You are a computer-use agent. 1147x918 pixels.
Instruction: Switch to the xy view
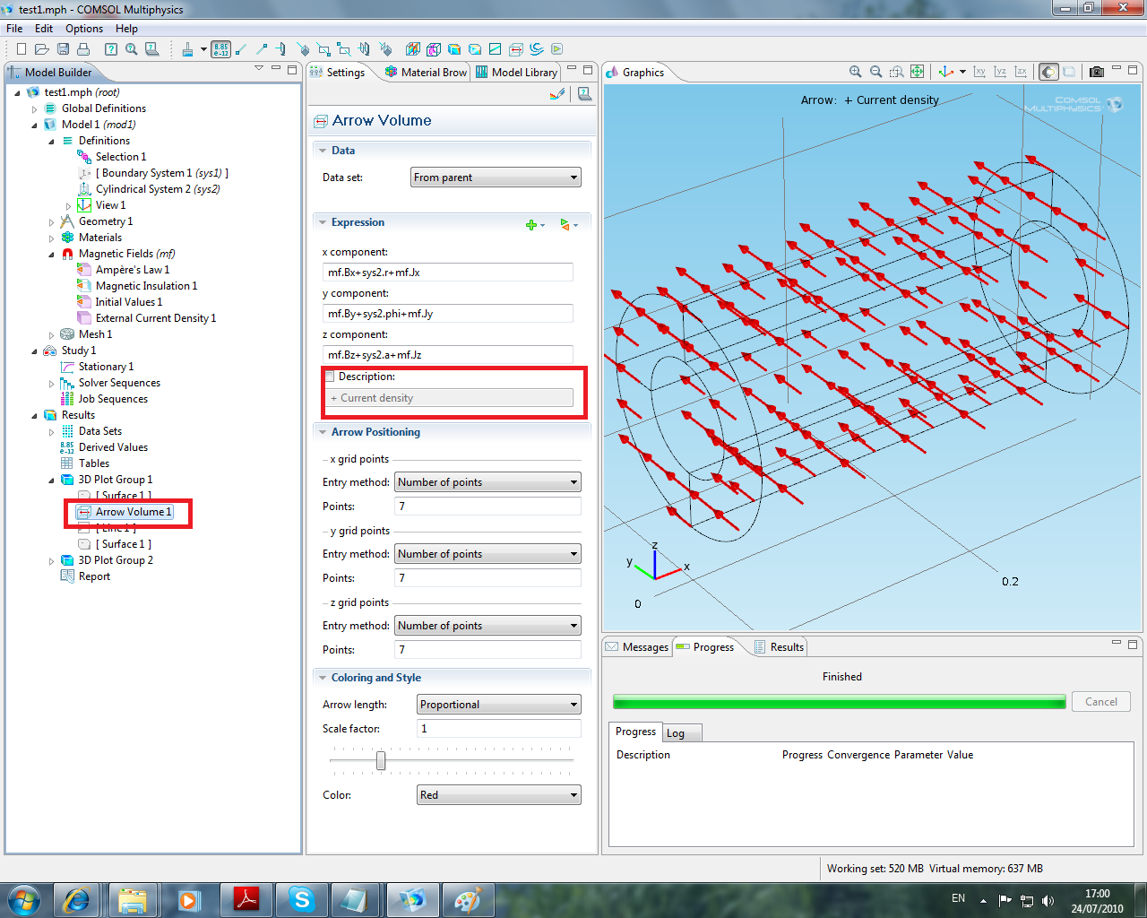(x=979, y=72)
